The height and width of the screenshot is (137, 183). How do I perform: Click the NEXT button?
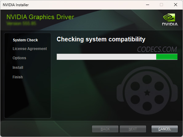133,129
